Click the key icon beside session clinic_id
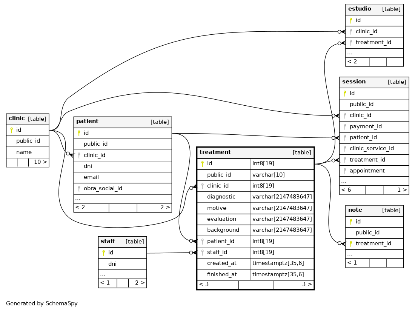The height and width of the screenshot is (311, 415). tap(344, 115)
